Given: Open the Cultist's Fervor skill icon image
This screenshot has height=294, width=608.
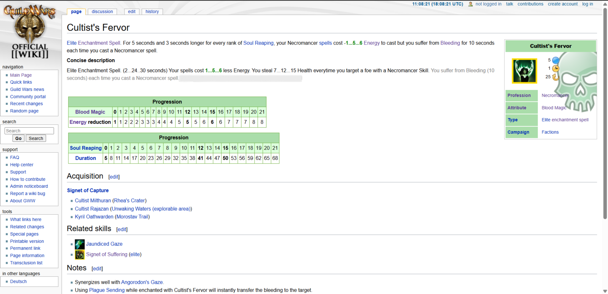Looking at the screenshot, I should (x=524, y=71).
